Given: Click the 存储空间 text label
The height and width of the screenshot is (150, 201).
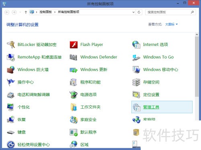Looking at the screenshot, I should click(x=151, y=82).
